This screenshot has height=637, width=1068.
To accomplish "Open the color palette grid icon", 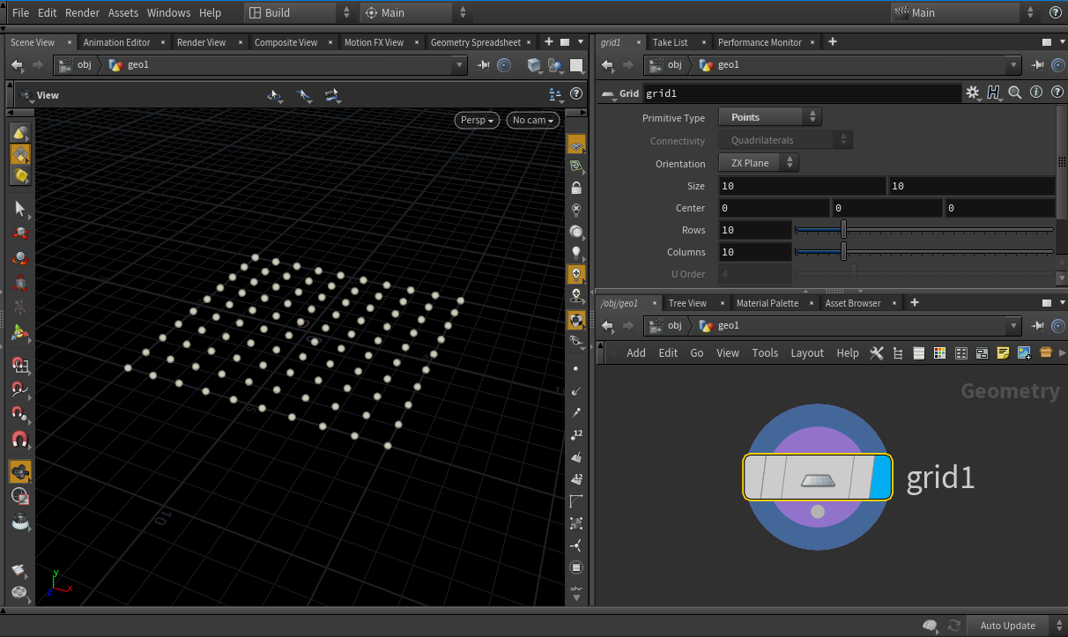I will [x=939, y=352].
